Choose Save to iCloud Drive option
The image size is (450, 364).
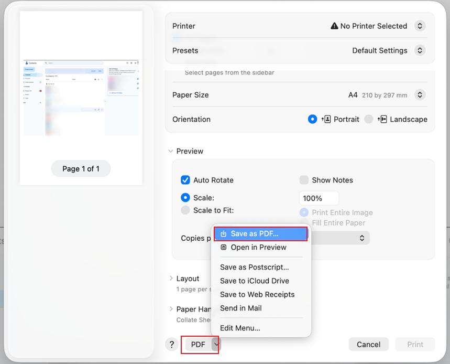[x=254, y=281]
